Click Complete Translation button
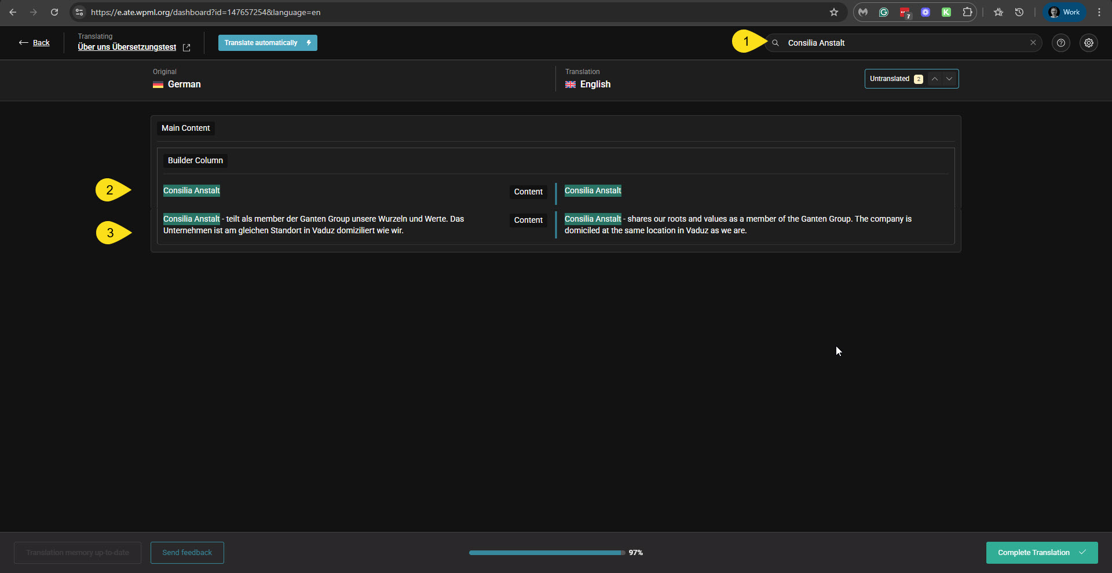This screenshot has width=1112, height=573. [1041, 553]
